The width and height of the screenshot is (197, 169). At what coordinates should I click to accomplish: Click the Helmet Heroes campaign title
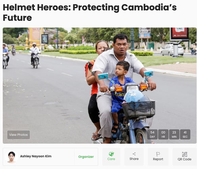coord(90,13)
